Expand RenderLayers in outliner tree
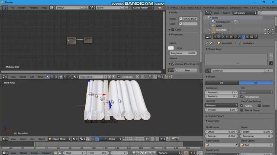Viewport: 277px width, 155px height. 209,22
